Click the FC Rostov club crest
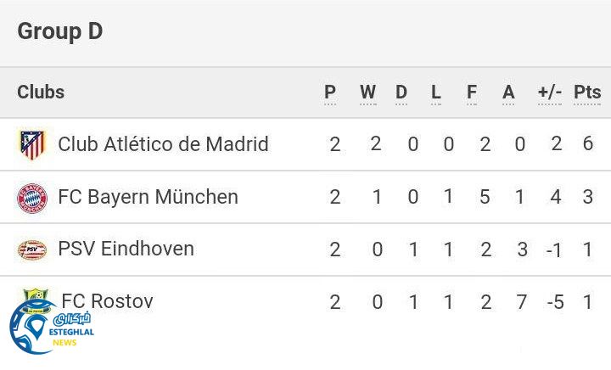This screenshot has width=611, height=370. pyautogui.click(x=36, y=296)
